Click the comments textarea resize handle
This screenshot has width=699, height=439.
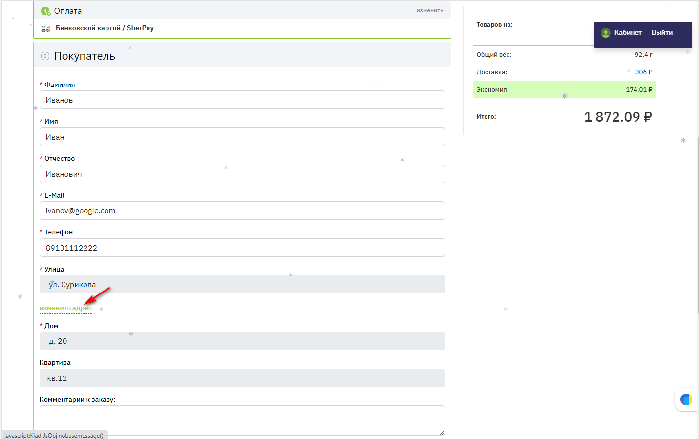pos(442,432)
